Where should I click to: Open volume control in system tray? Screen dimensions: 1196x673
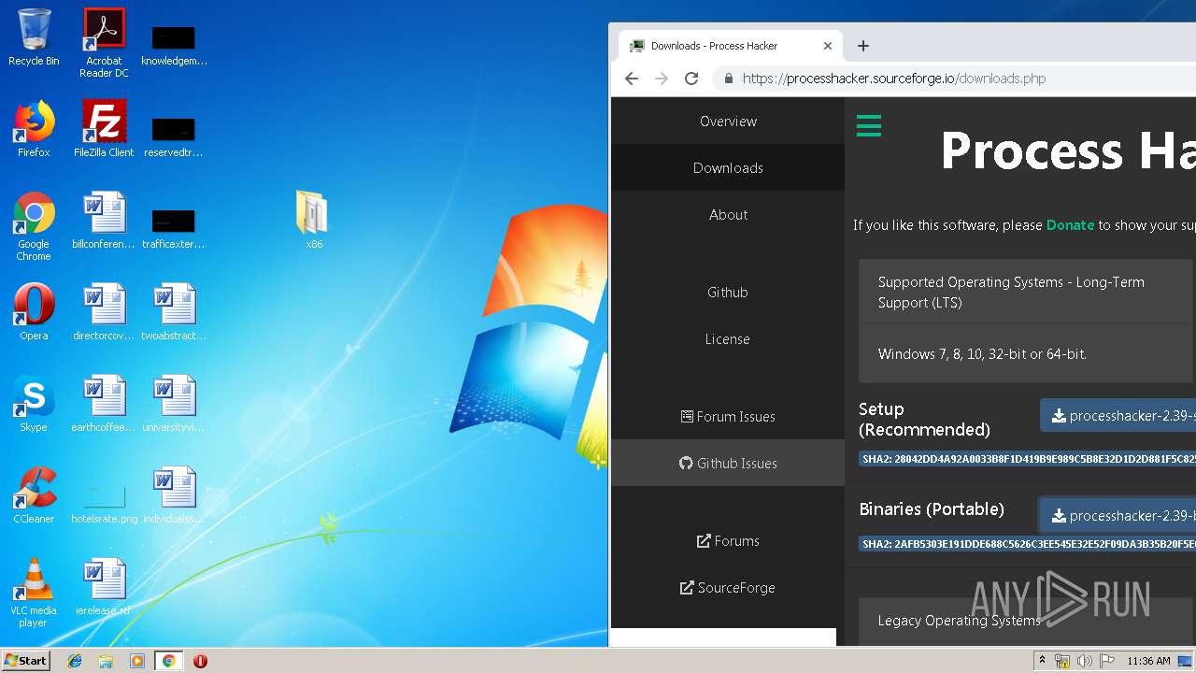(1084, 661)
